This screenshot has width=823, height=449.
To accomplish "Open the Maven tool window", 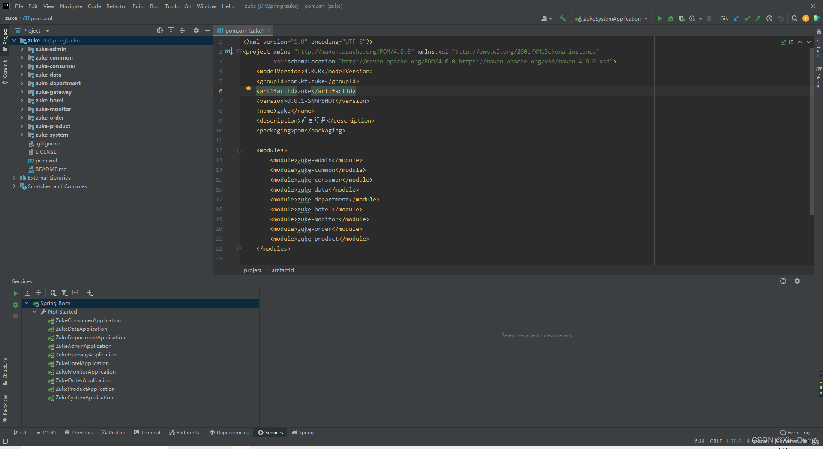I will tap(818, 77).
